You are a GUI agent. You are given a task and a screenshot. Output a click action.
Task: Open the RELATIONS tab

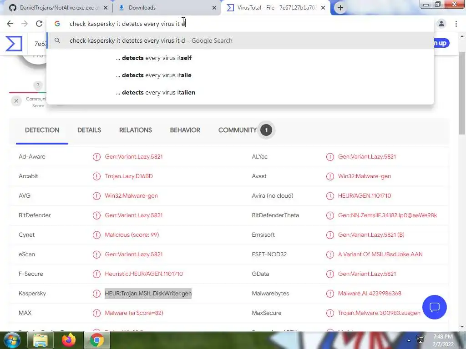136,130
